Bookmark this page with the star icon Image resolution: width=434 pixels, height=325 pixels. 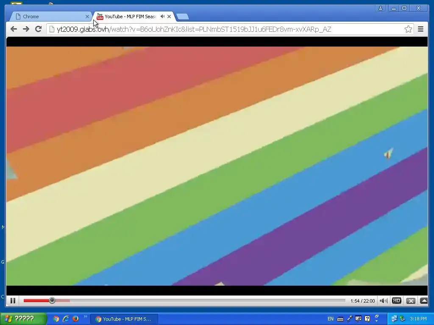(408, 29)
